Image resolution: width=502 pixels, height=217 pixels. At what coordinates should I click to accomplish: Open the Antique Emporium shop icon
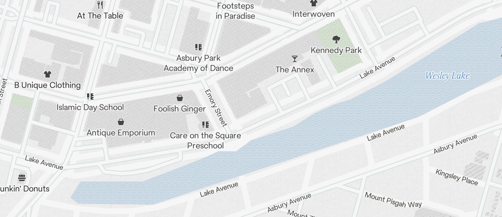(121, 122)
